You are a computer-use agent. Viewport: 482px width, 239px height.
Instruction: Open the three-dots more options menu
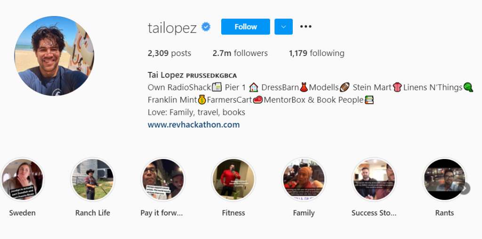pyautogui.click(x=305, y=27)
